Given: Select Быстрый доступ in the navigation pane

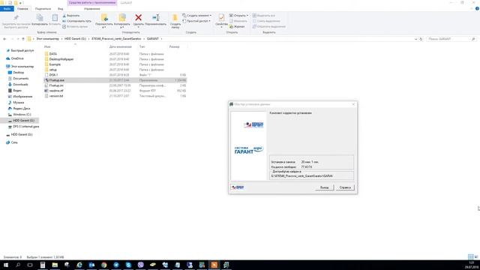Looking at the screenshot, I should [22, 50].
